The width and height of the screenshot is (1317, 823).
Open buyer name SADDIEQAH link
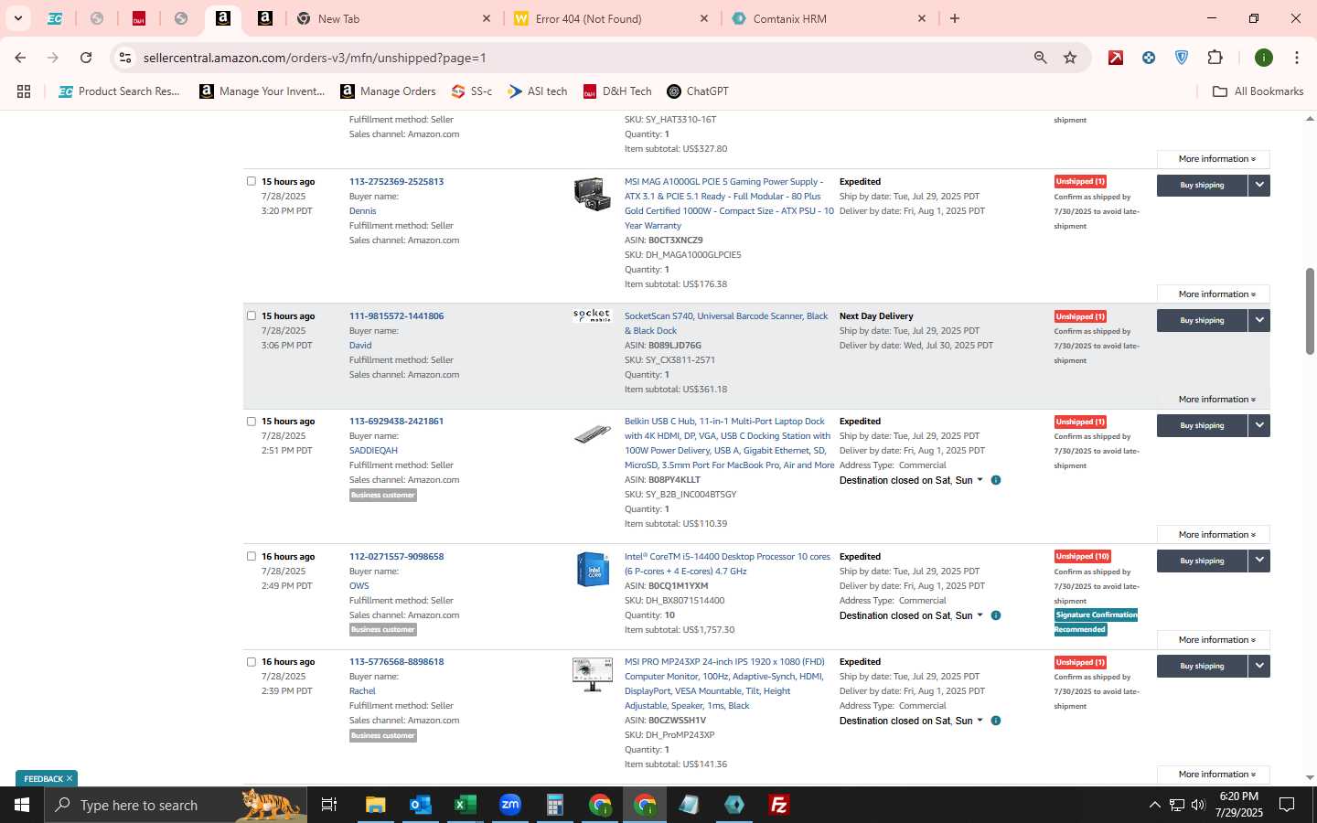click(x=373, y=450)
